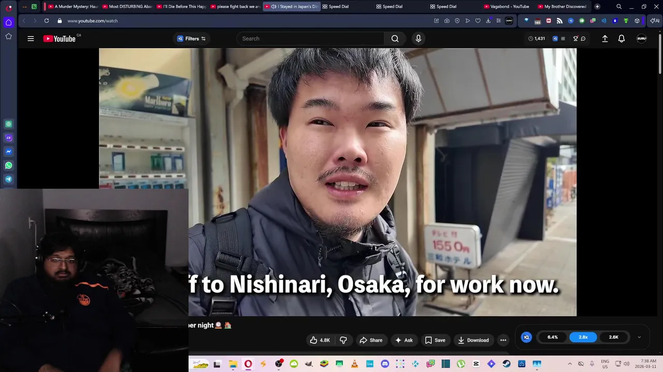
Task: Select the 2.6K stat pill
Action: pos(614,337)
